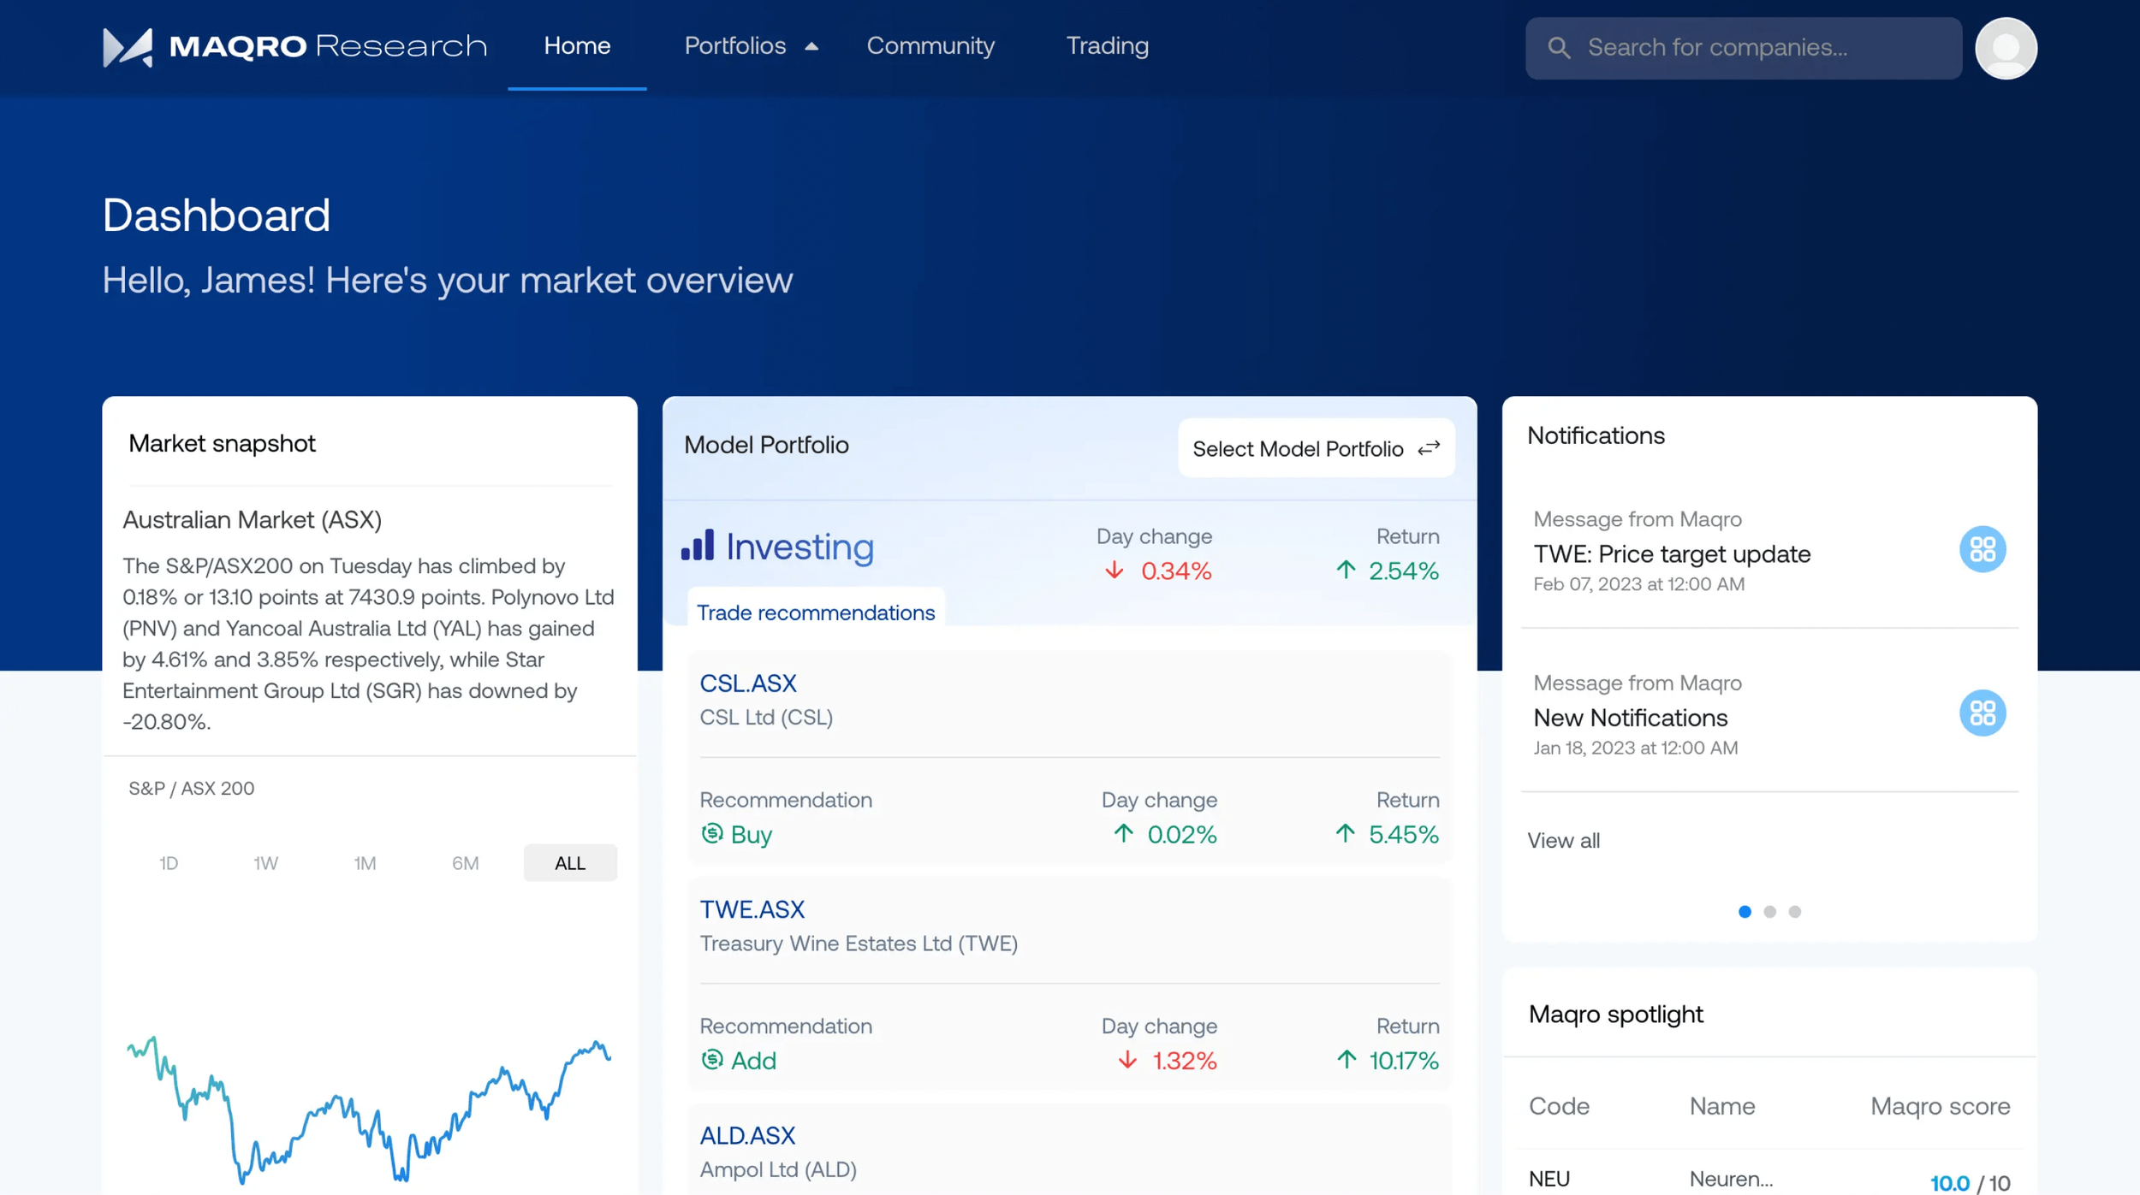This screenshot has width=2140, height=1195.
Task: Open the Trading page
Action: [x=1107, y=46]
